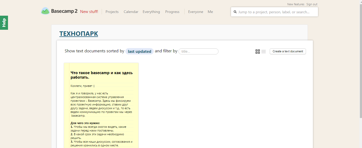Click the New features link
362x148 pixels.
[x=296, y=4]
